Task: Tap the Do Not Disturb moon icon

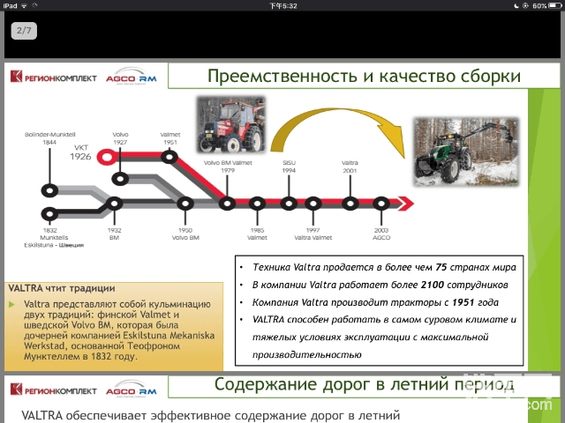Action: point(516,5)
